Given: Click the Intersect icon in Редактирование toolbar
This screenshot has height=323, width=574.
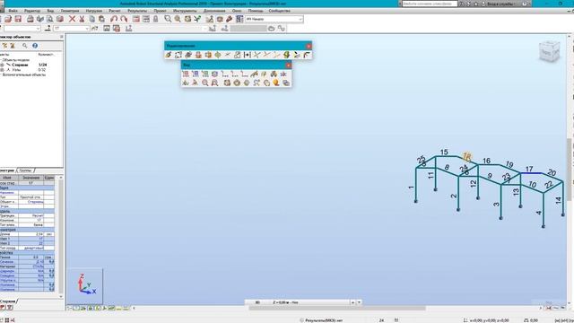Looking at the screenshot, I should pyautogui.click(x=257, y=55).
